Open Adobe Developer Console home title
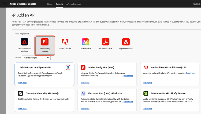Screen dimensions: 201x114 (23, 4)
